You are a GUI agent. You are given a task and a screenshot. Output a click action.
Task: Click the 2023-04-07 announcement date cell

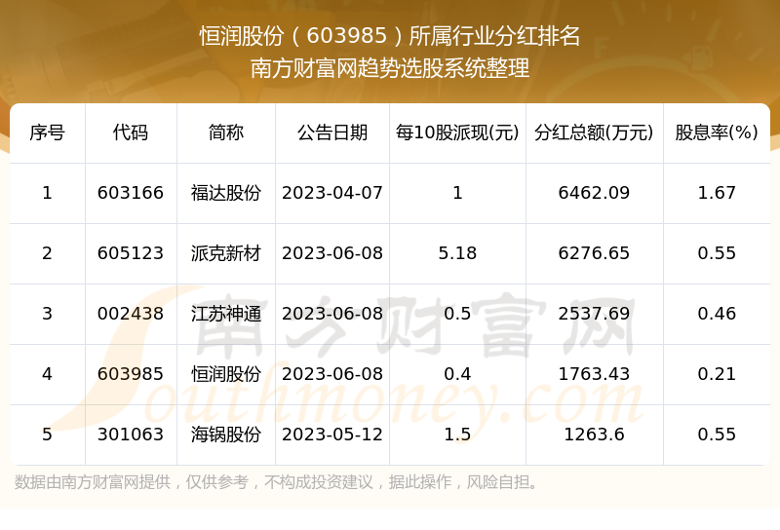(332, 193)
